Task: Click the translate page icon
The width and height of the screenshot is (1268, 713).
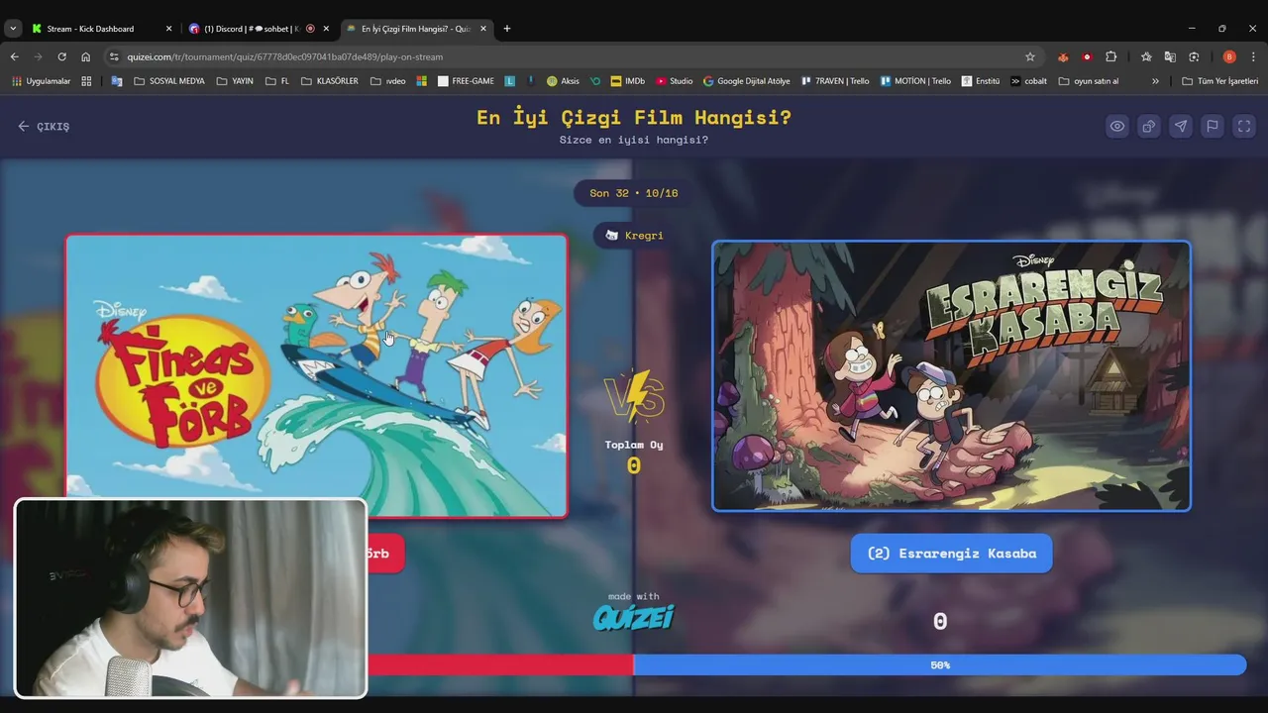Action: coord(1170,56)
